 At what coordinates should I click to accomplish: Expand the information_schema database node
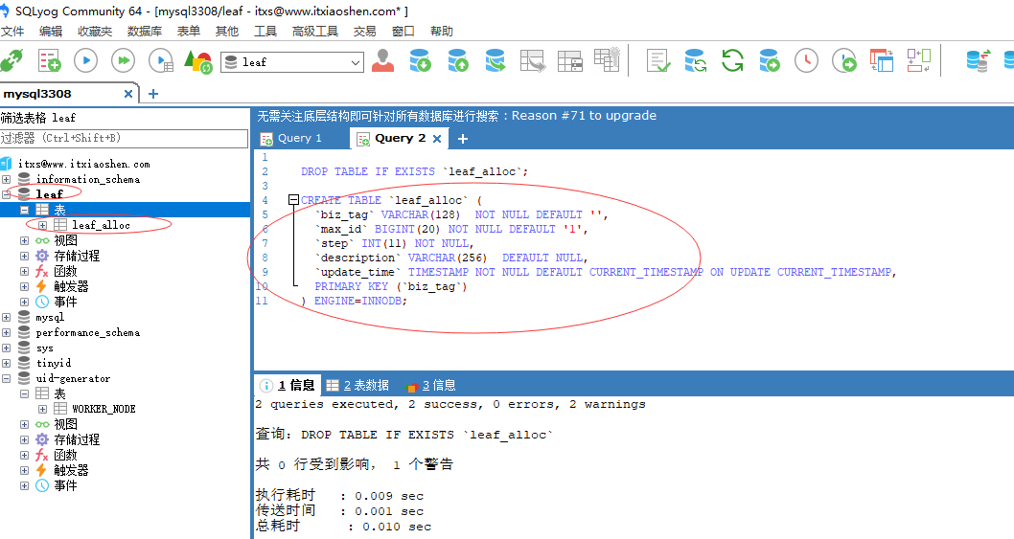pyautogui.click(x=6, y=179)
